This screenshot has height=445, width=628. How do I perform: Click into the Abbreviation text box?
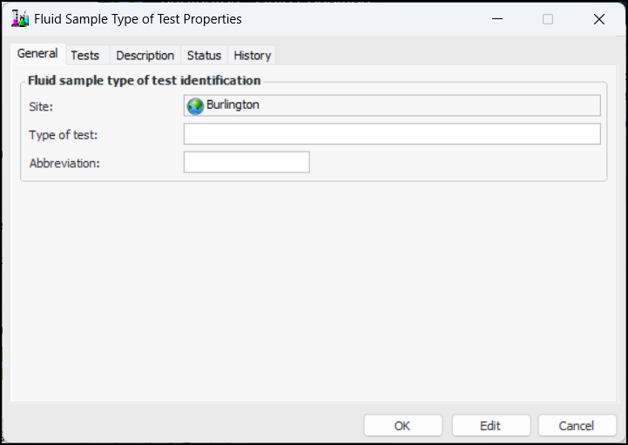pyautogui.click(x=246, y=163)
